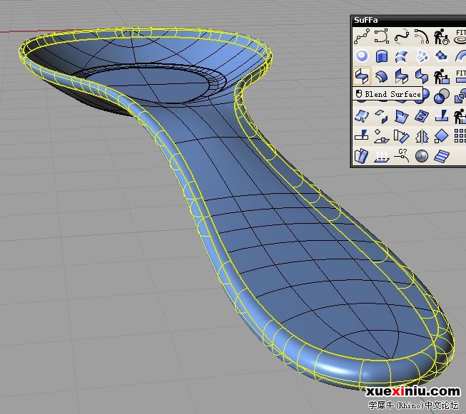Select the array grid icon
The width and height of the screenshot is (466, 414).
460,136
